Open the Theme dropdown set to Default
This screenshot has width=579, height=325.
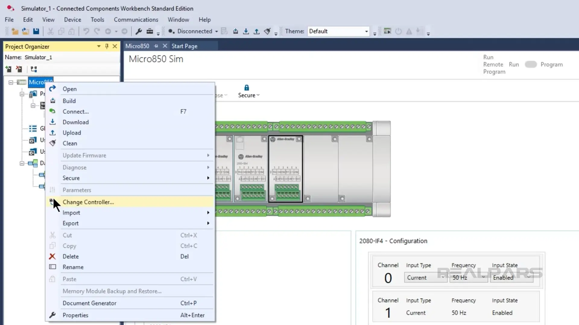pyautogui.click(x=338, y=31)
